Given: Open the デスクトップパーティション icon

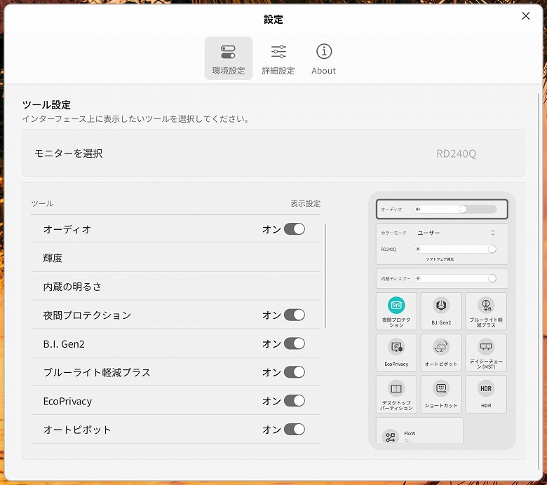Looking at the screenshot, I should (x=396, y=389).
